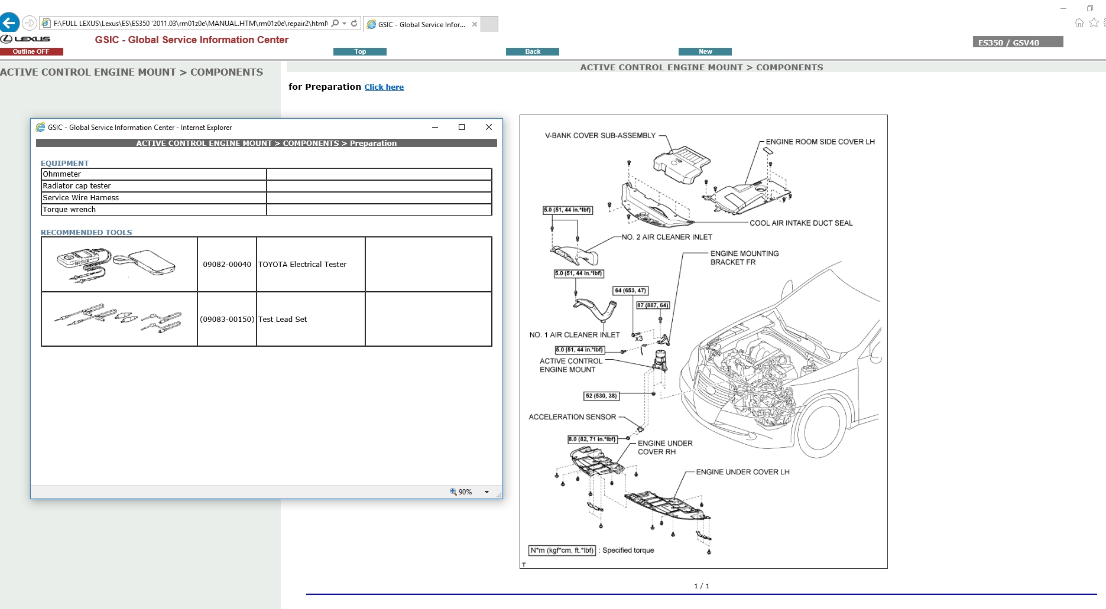Click the ACTIVE CONTROL ENGINE MOUNT diagram label
This screenshot has height=609, width=1106.
coord(570,365)
